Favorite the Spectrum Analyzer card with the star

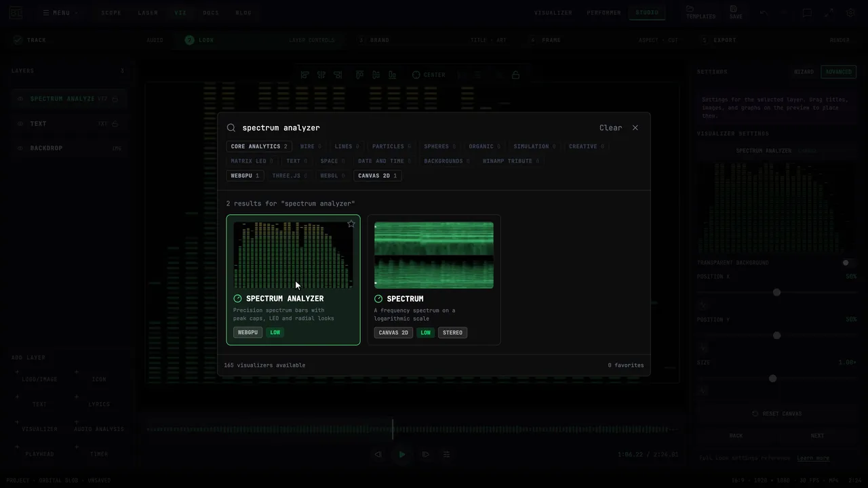tap(351, 224)
